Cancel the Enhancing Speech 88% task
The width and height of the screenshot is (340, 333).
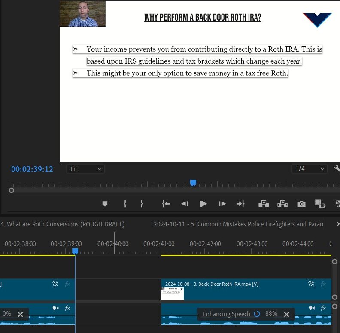point(286,314)
